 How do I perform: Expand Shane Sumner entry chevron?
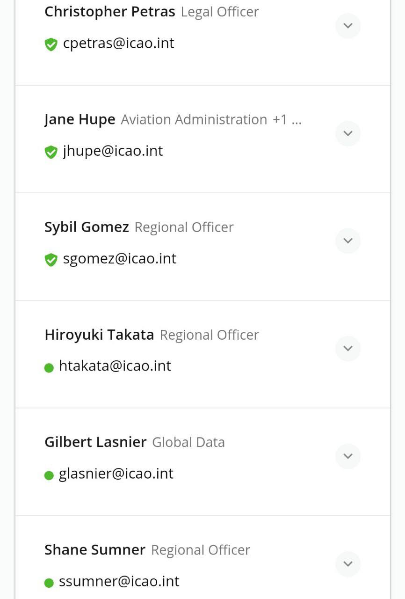click(348, 564)
